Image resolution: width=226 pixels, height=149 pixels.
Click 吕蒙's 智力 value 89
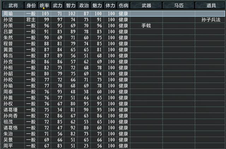click(x=73, y=32)
